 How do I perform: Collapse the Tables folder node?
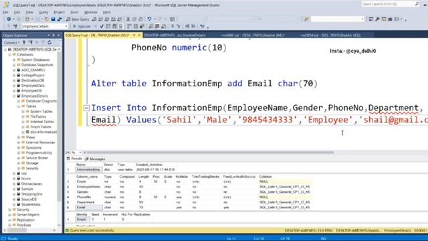pos(19,106)
